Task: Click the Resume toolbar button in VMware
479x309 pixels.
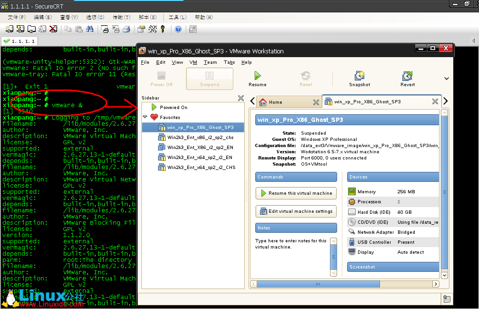Action: click(258, 79)
